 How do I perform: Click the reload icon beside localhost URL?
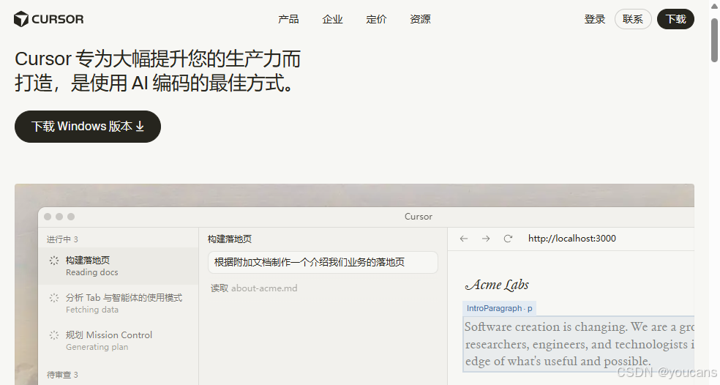[x=508, y=239]
